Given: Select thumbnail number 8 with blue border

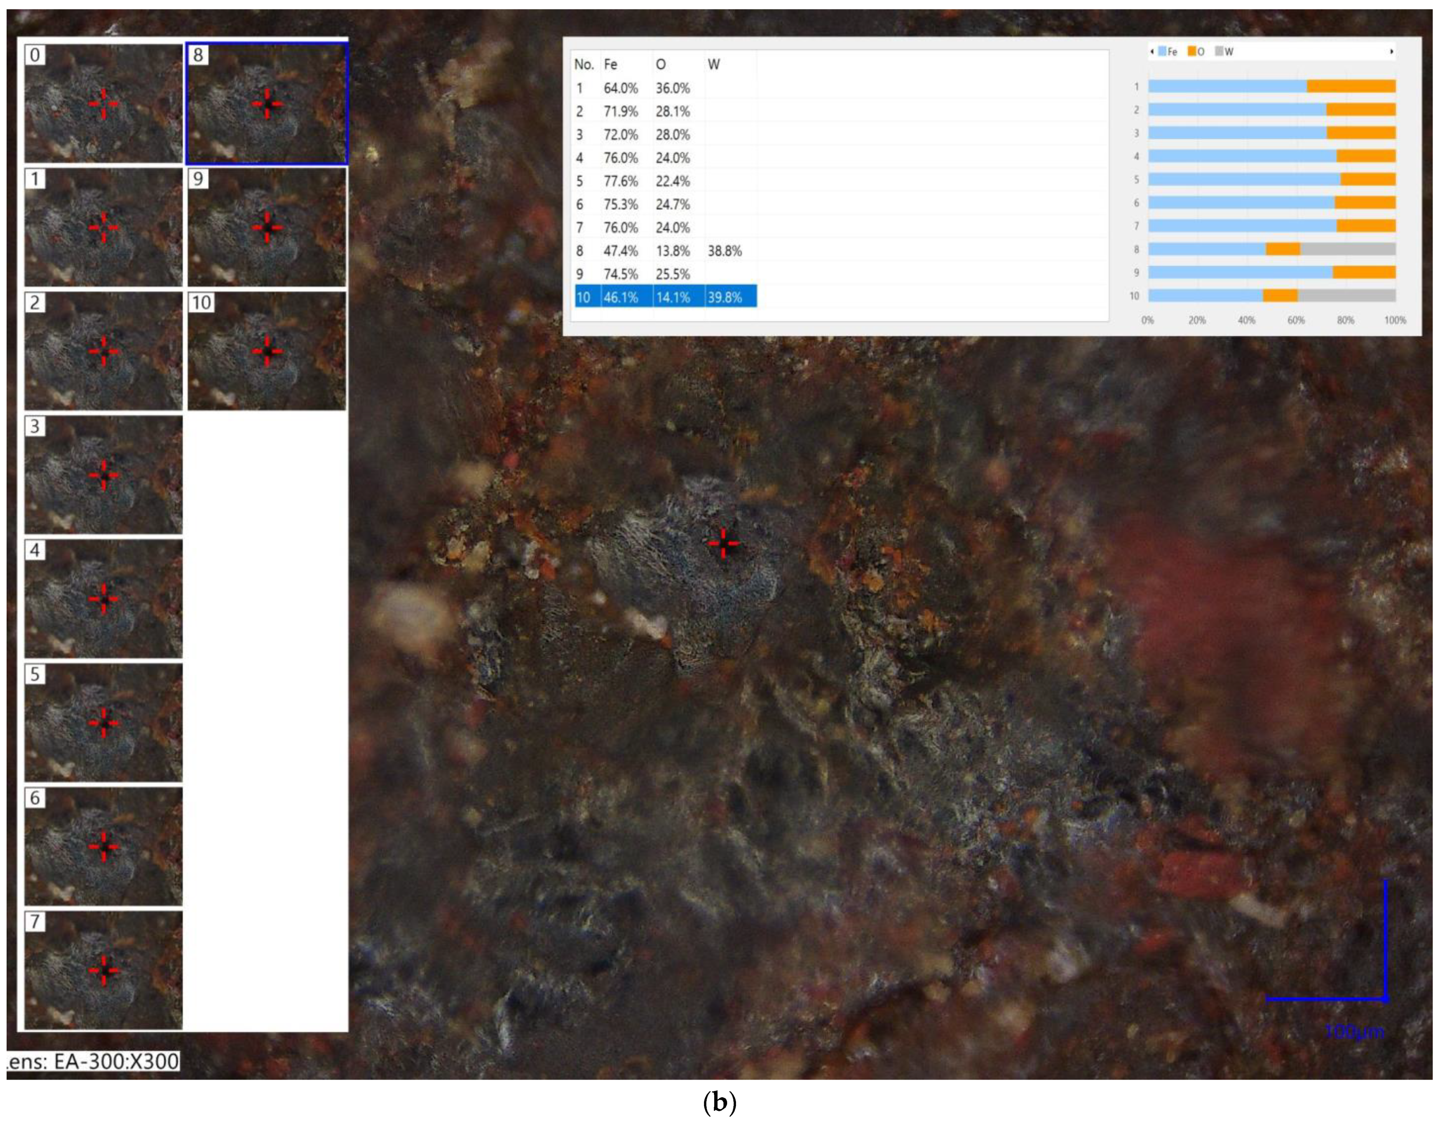Looking at the screenshot, I should pyautogui.click(x=267, y=103).
